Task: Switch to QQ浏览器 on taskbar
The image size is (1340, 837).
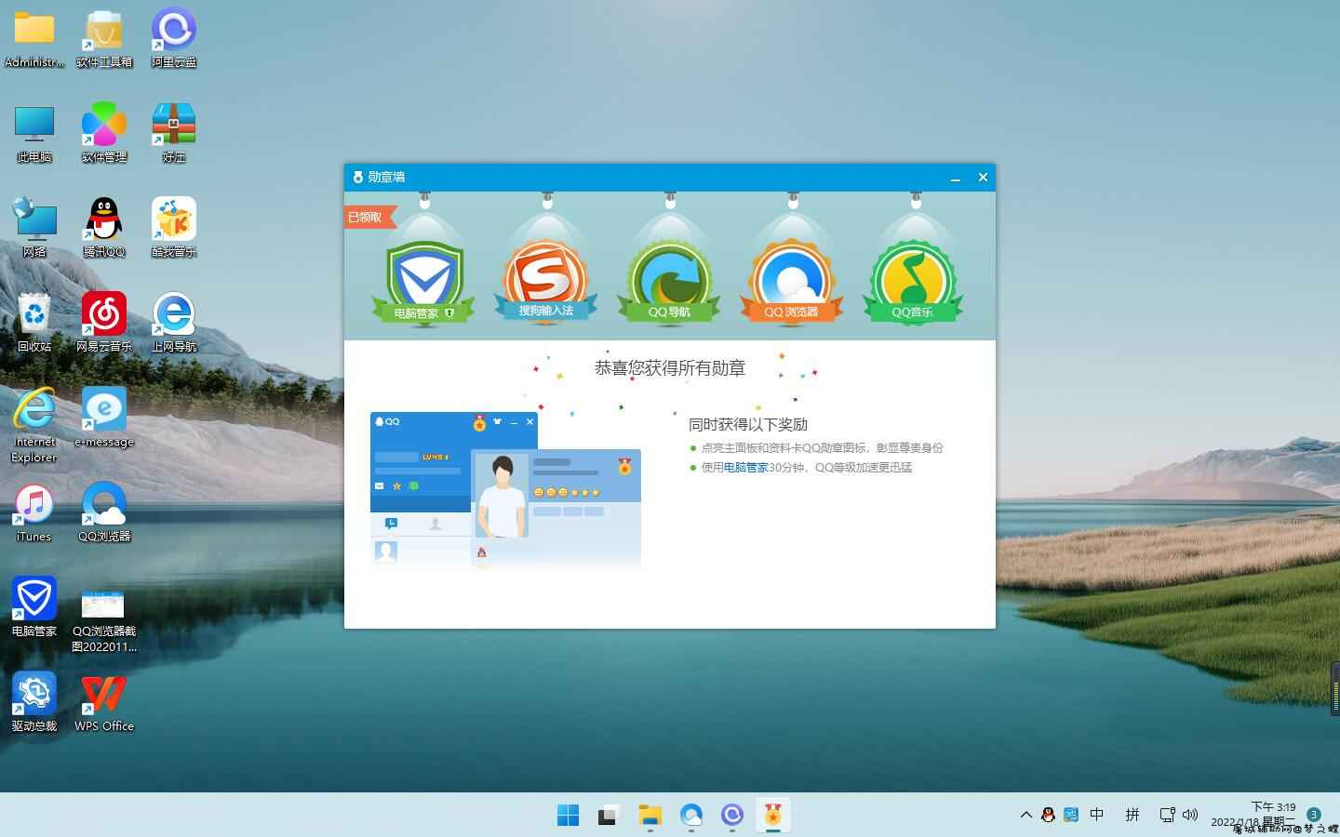Action: click(690, 816)
